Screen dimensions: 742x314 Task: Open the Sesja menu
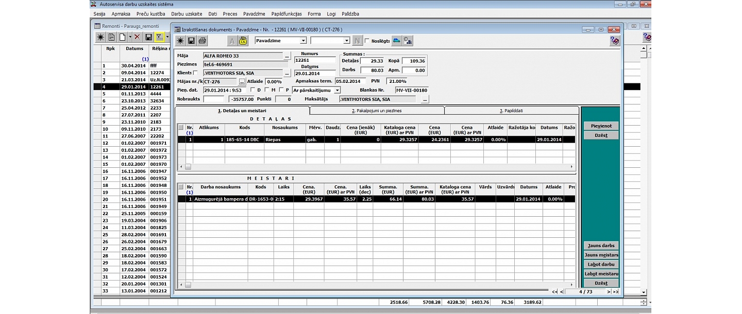99,14
